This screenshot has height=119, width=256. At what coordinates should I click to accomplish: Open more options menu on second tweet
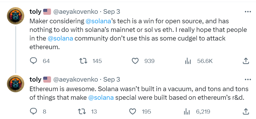(x=247, y=79)
